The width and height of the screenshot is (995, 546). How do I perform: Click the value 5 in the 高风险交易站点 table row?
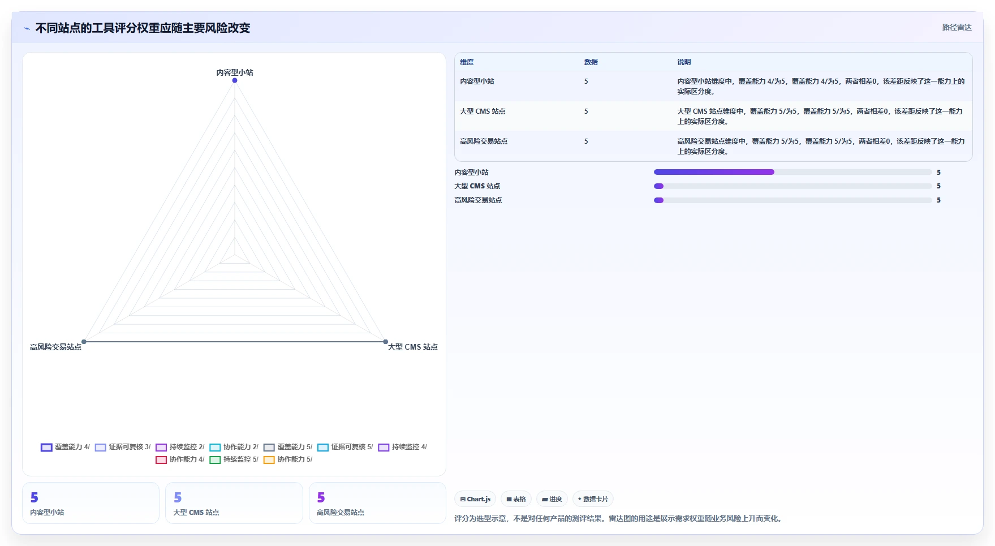click(x=586, y=141)
